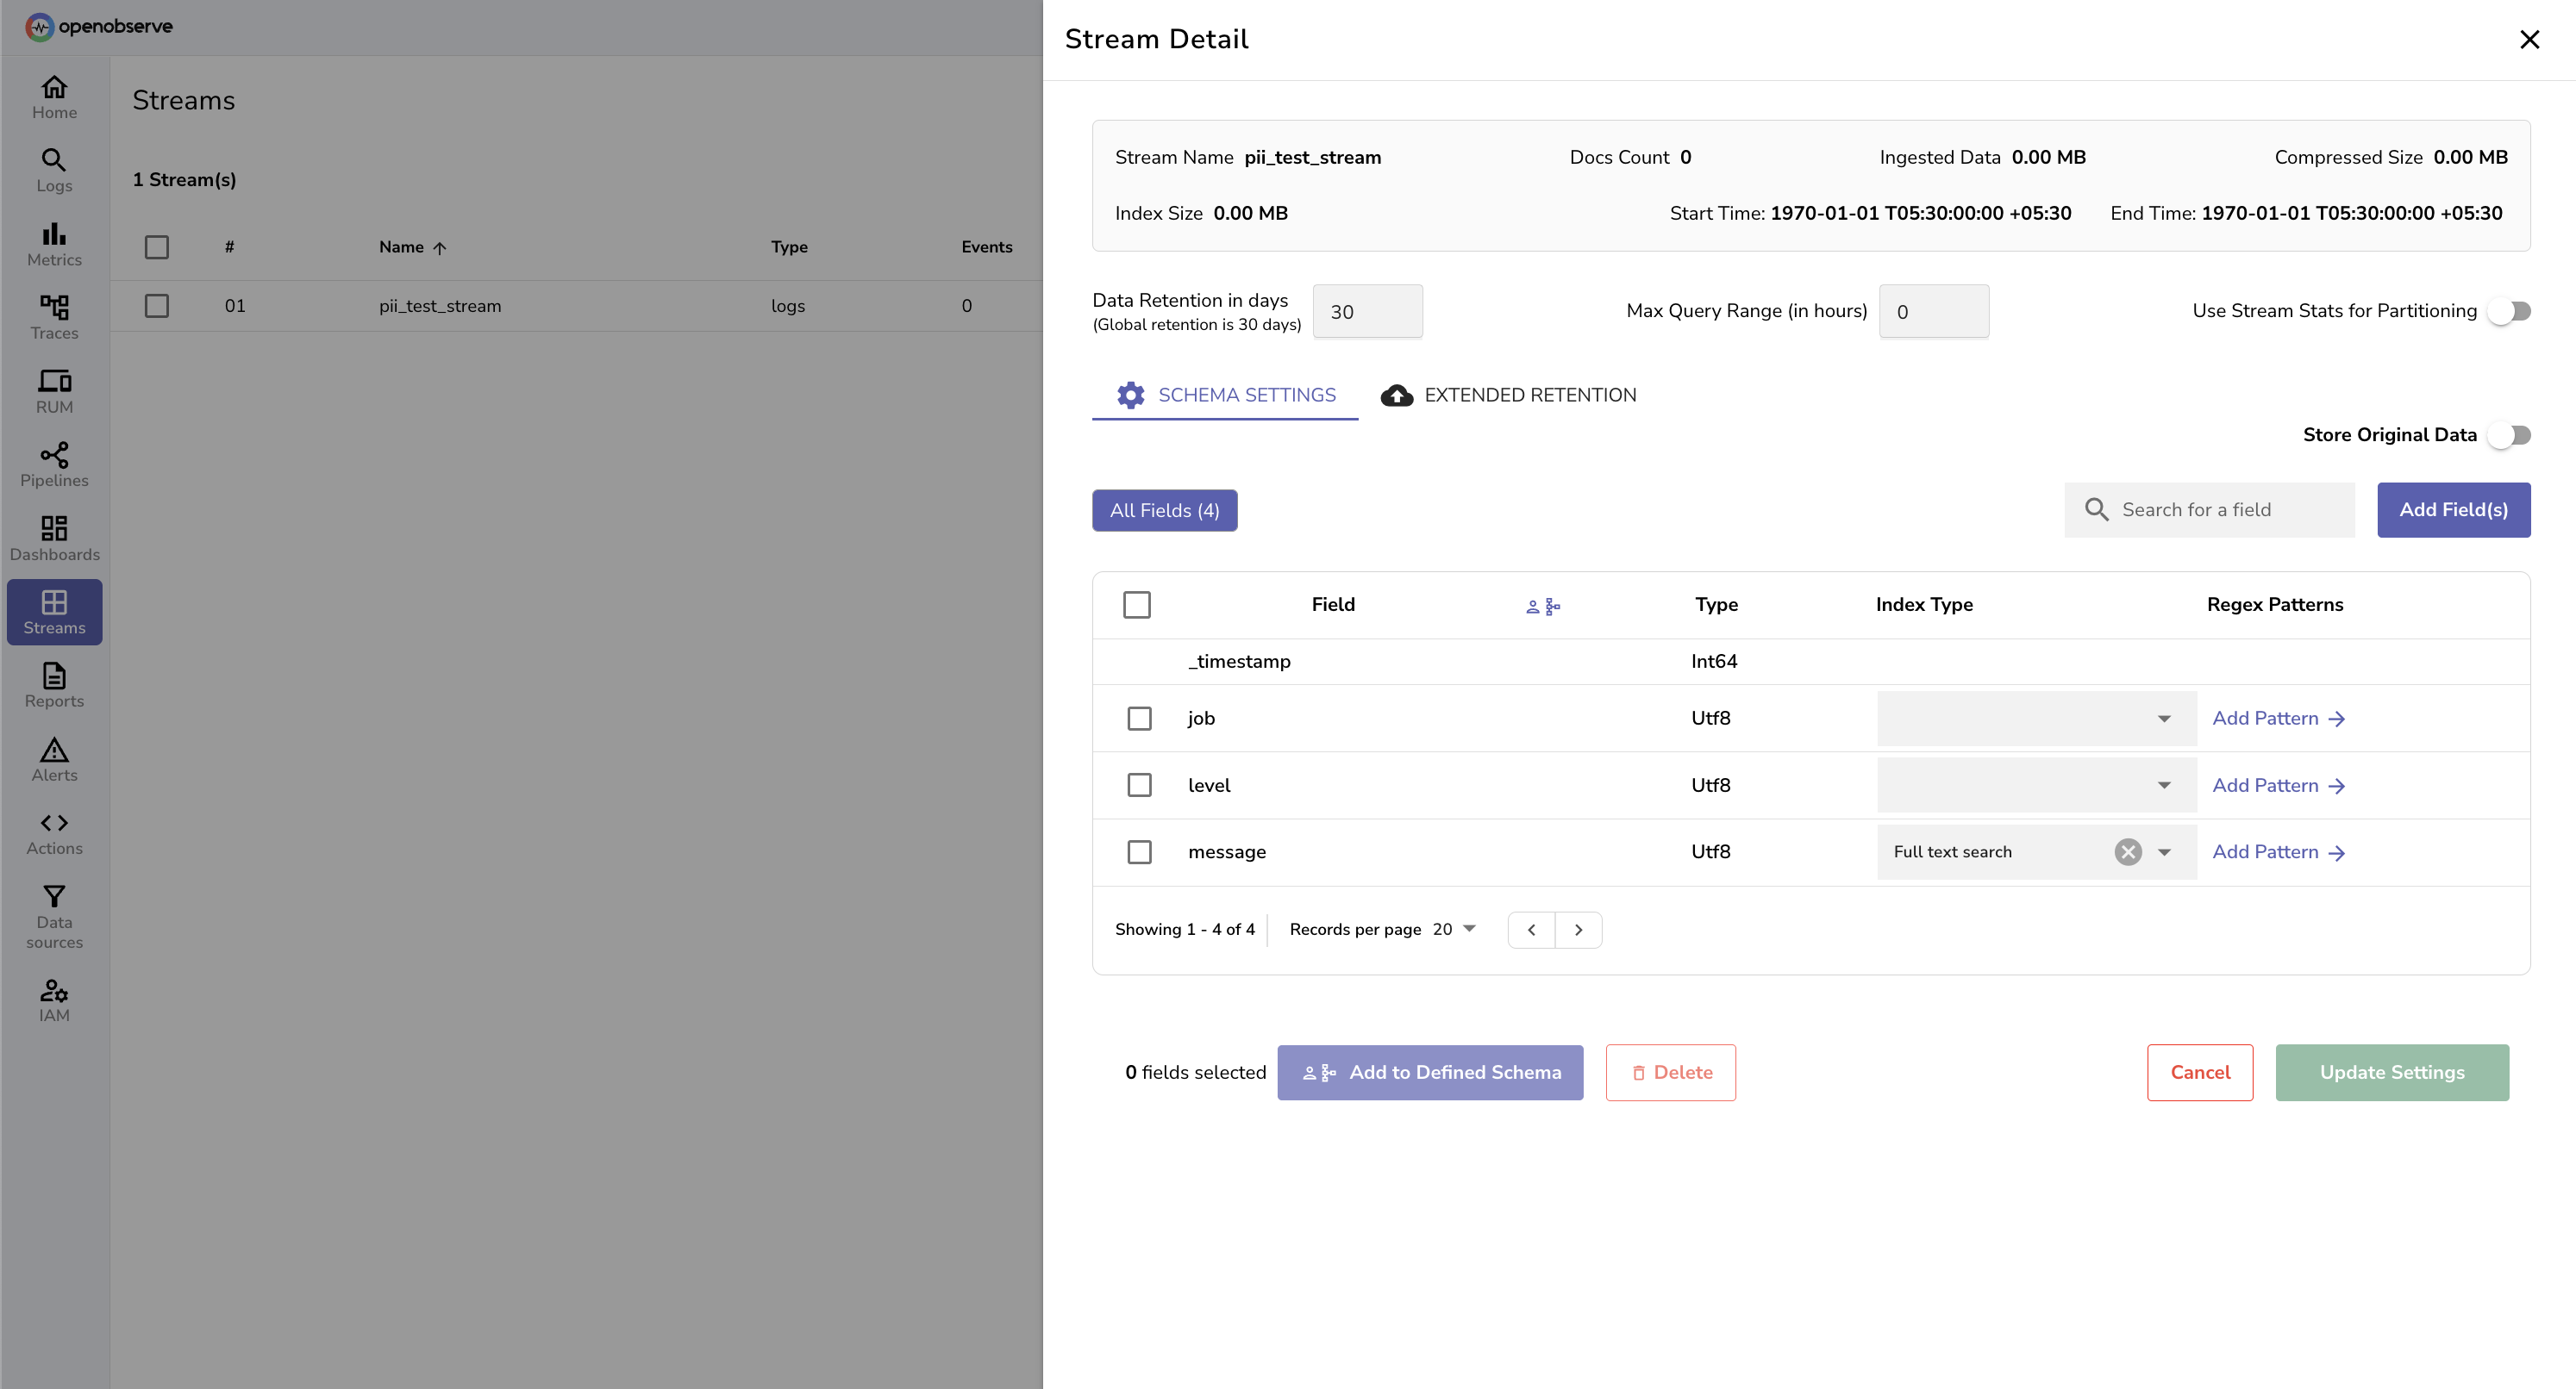Open Reports from the sidebar

[54, 686]
